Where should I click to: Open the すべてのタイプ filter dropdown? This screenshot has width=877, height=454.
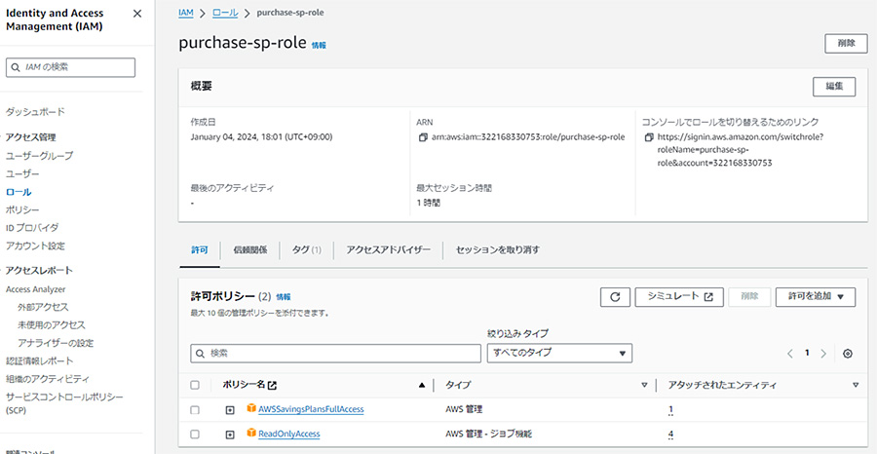pyautogui.click(x=559, y=354)
